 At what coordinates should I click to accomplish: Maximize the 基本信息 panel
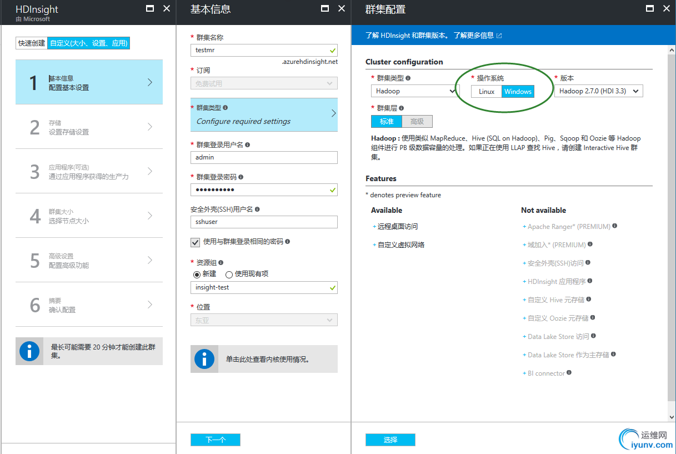(325, 8)
